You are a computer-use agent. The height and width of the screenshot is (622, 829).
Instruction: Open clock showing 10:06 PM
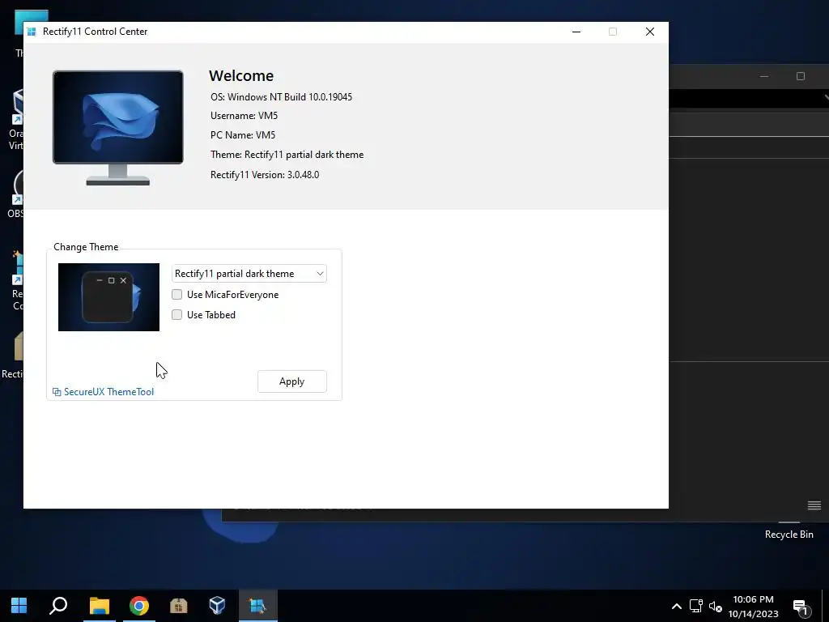[753, 599]
